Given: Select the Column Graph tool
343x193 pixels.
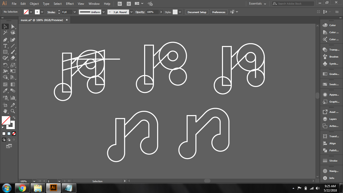Looking at the screenshot, I should pyautogui.click(x=13, y=98).
